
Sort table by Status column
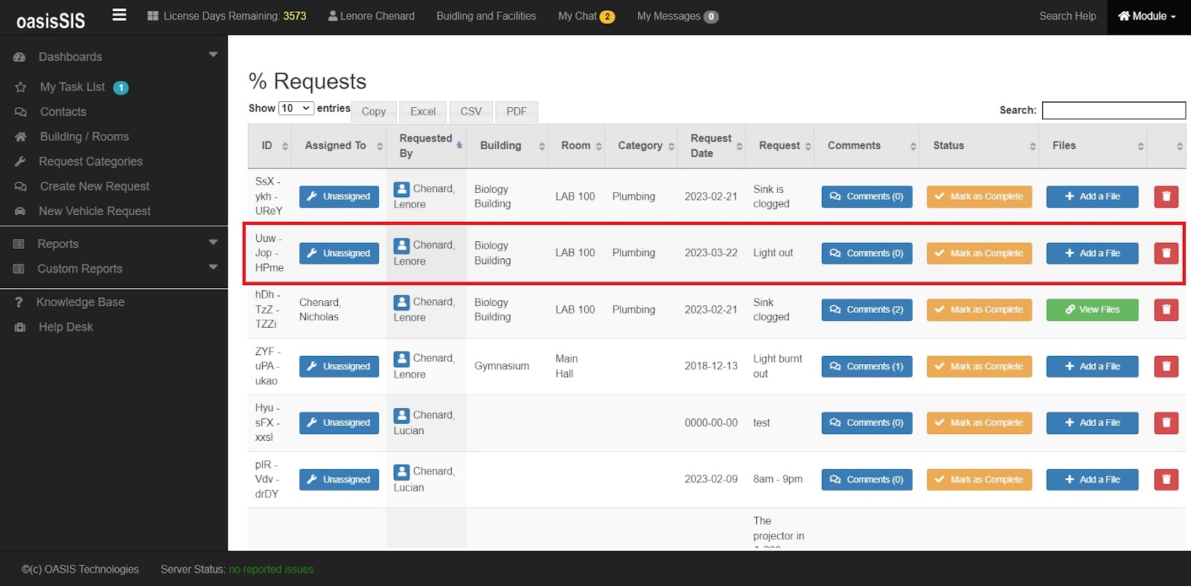[980, 146]
